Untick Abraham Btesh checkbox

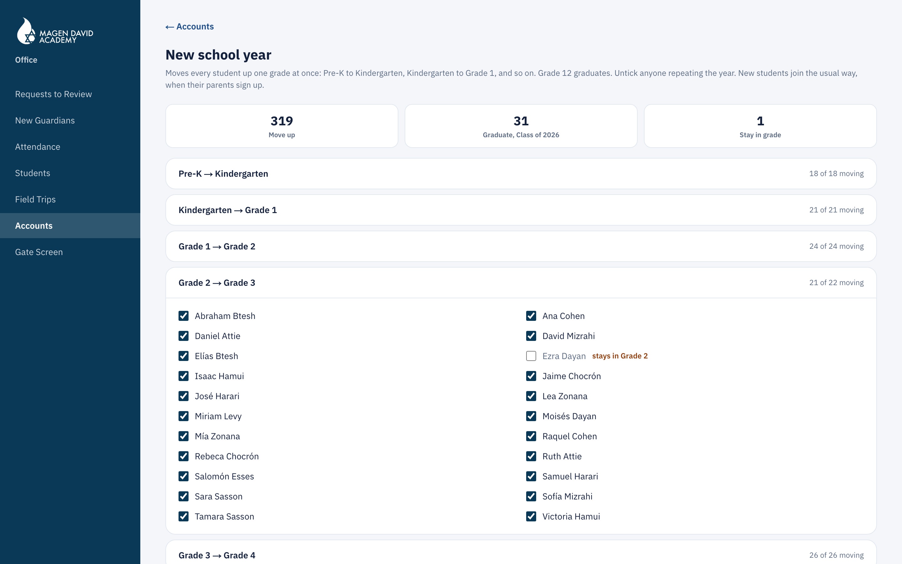click(184, 316)
